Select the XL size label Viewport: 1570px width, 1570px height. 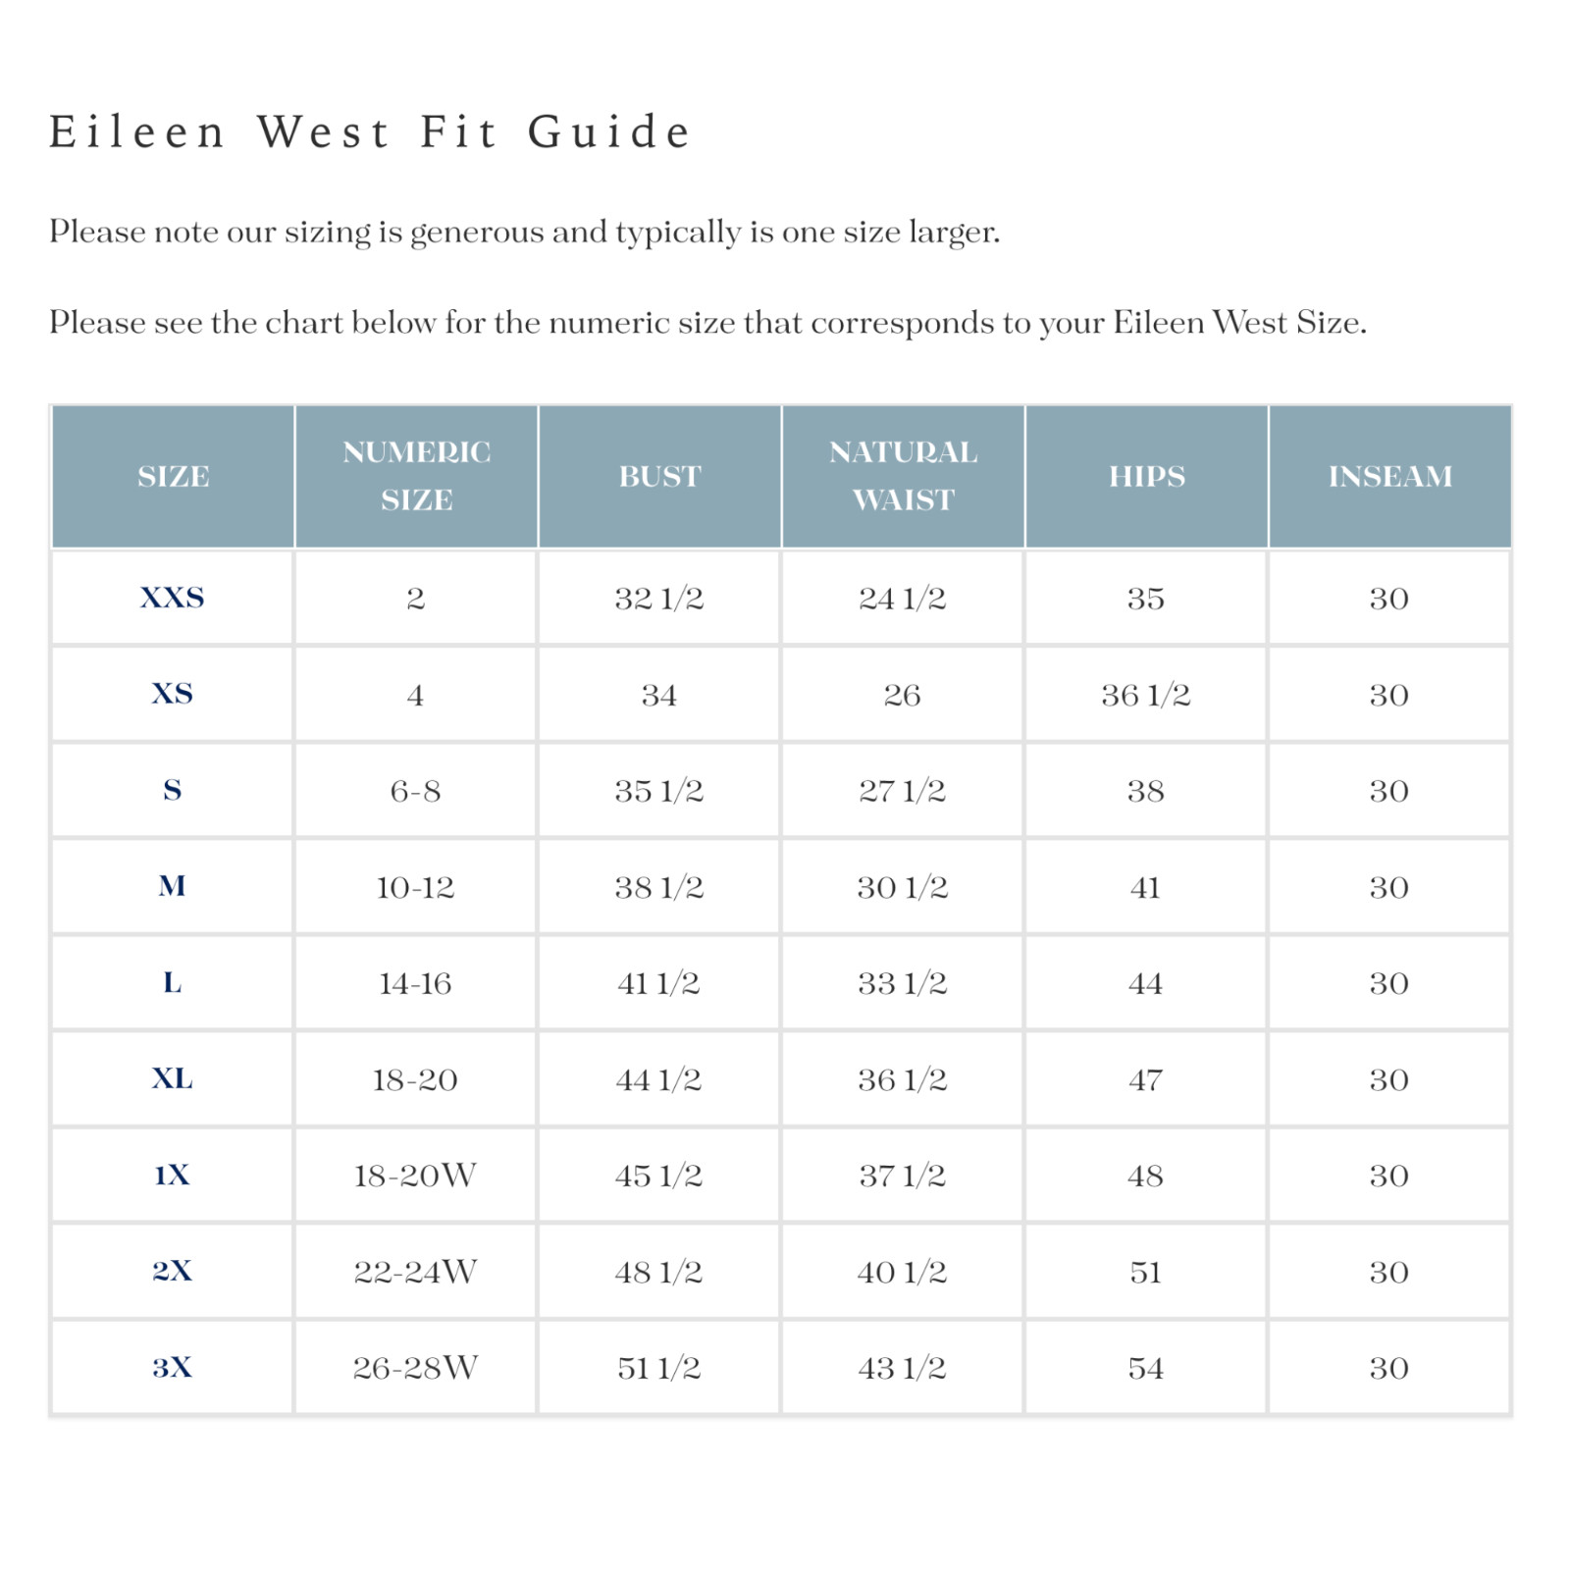(173, 1078)
